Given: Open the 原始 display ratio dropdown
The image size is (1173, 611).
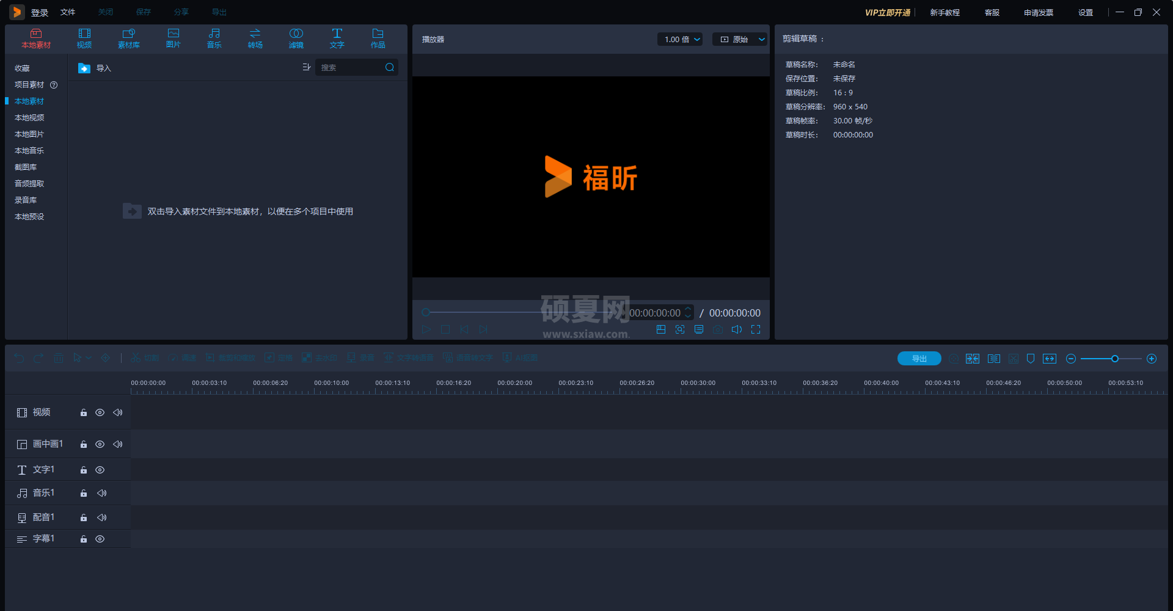Looking at the screenshot, I should coord(740,39).
